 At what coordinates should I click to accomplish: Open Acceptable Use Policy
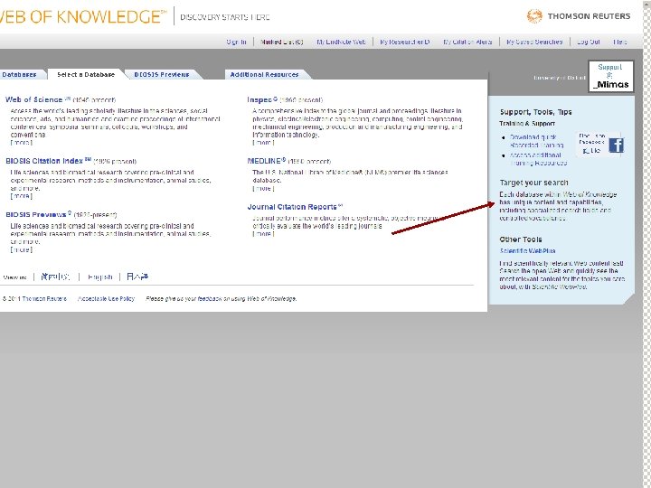pos(107,298)
